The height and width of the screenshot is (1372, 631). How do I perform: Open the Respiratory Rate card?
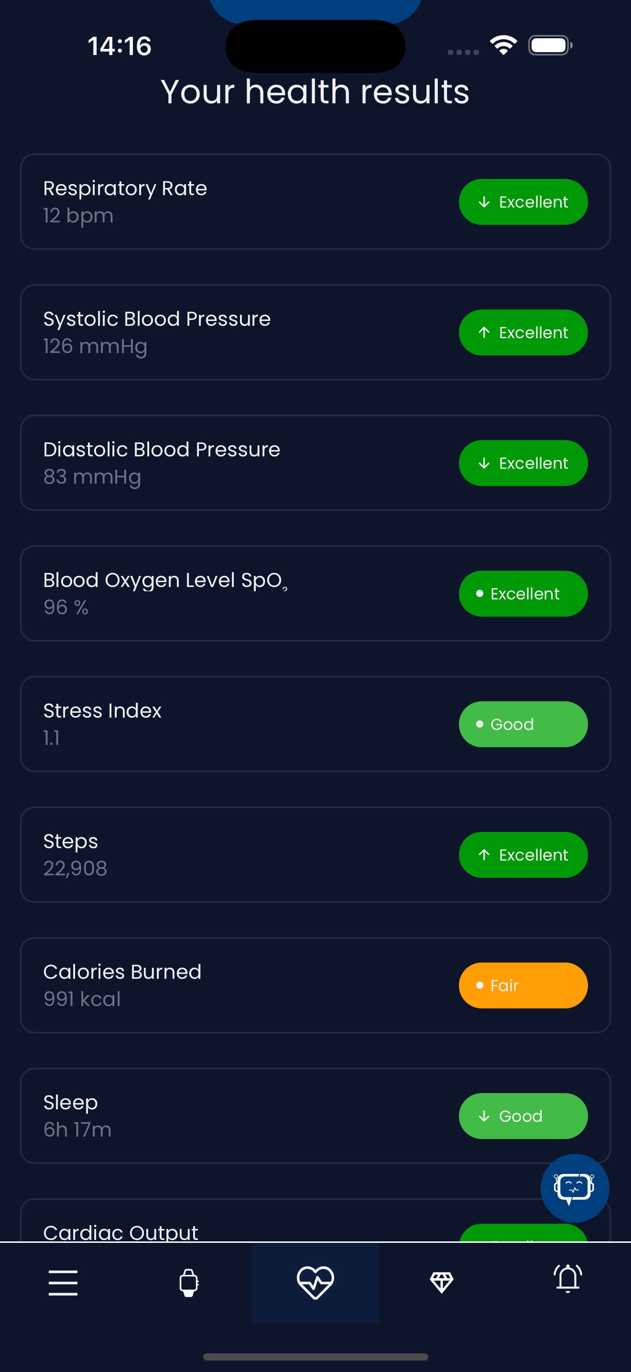[315, 202]
